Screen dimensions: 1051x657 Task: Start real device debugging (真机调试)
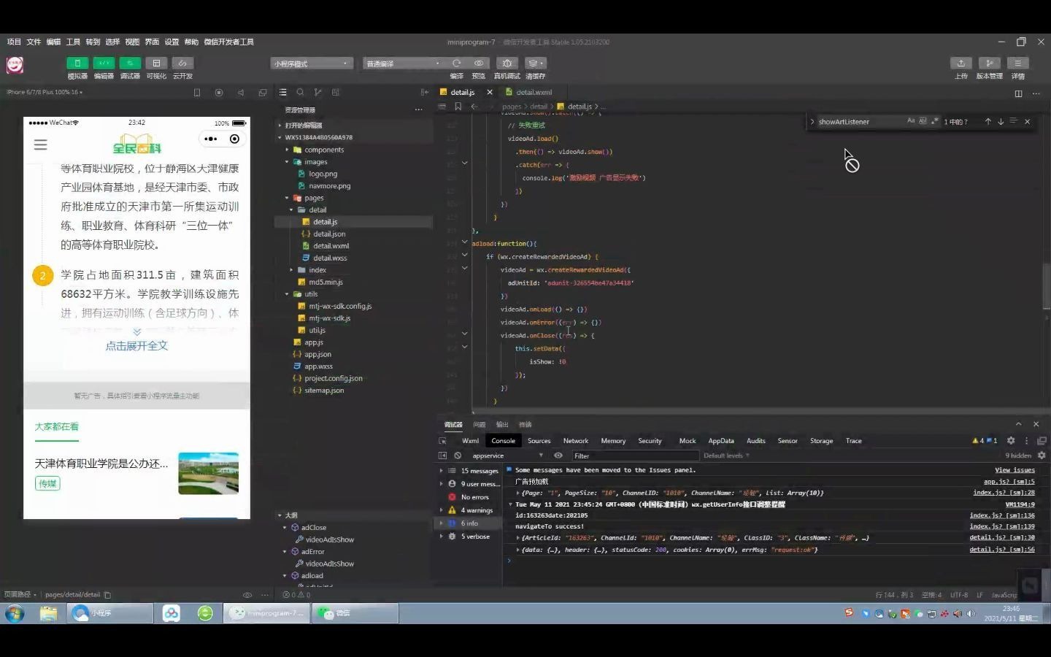click(507, 64)
